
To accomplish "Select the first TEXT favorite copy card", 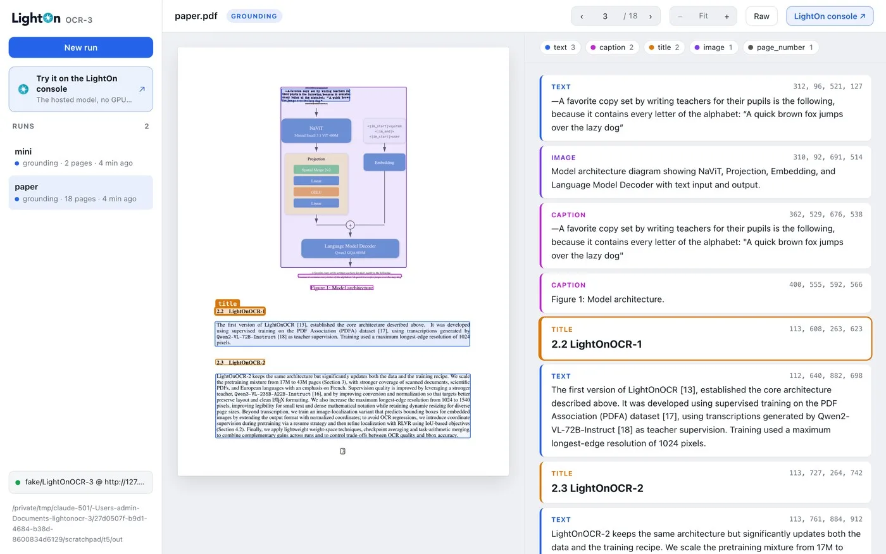I will 706,108.
